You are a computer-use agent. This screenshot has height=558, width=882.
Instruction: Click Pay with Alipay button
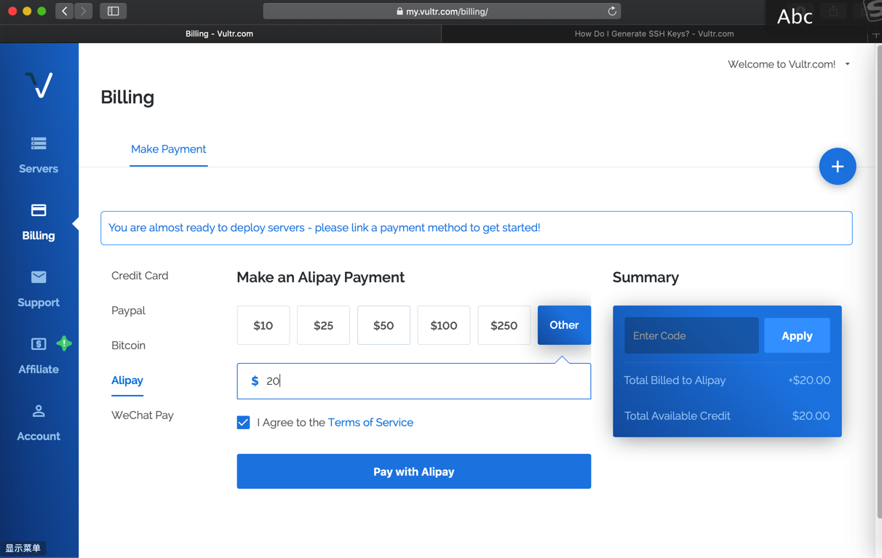(413, 471)
